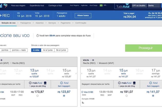
Task: Select Confirmação step
Action: 81,23
